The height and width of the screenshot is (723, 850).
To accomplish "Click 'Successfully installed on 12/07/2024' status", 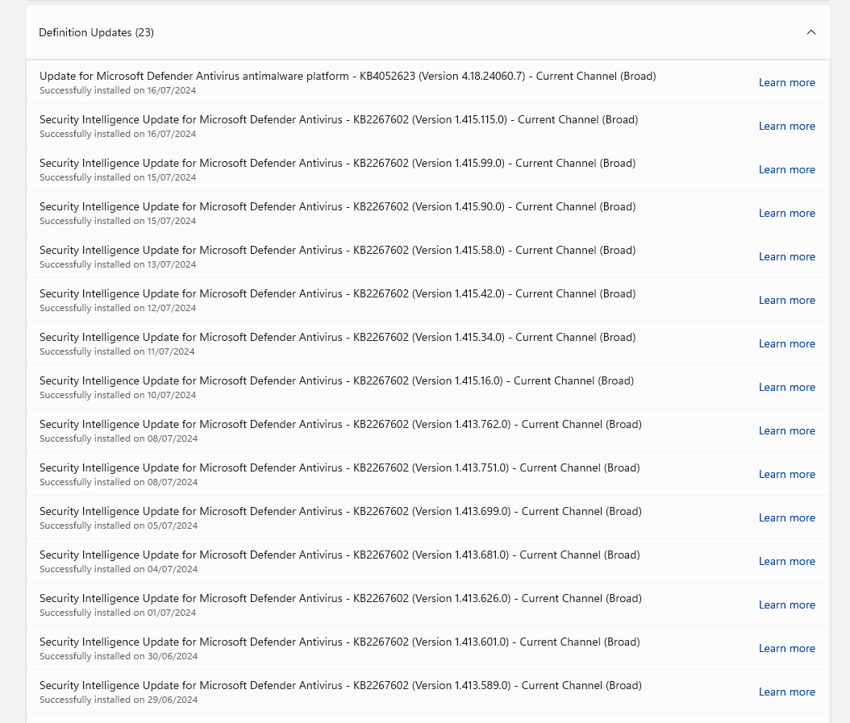I will click(x=118, y=308).
